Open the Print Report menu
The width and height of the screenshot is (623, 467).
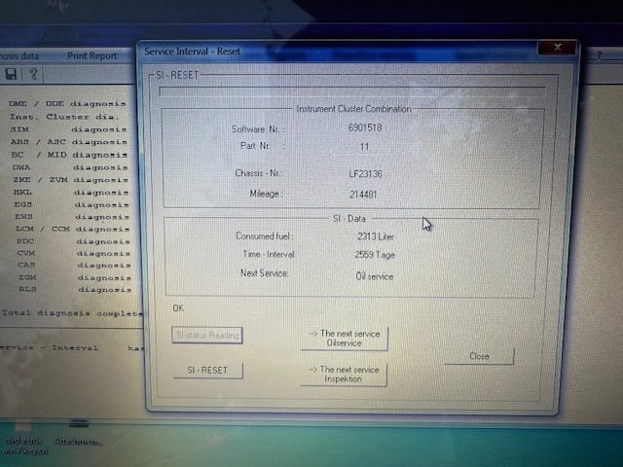point(92,55)
